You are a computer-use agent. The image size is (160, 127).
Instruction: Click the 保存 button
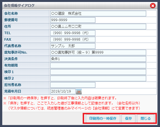(x=128, y=119)
